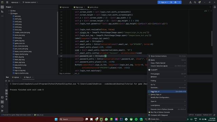Click the 4 spaces indent status entry
Image resolution: width=217 pixels, height=122 pixels.
point(198,115)
